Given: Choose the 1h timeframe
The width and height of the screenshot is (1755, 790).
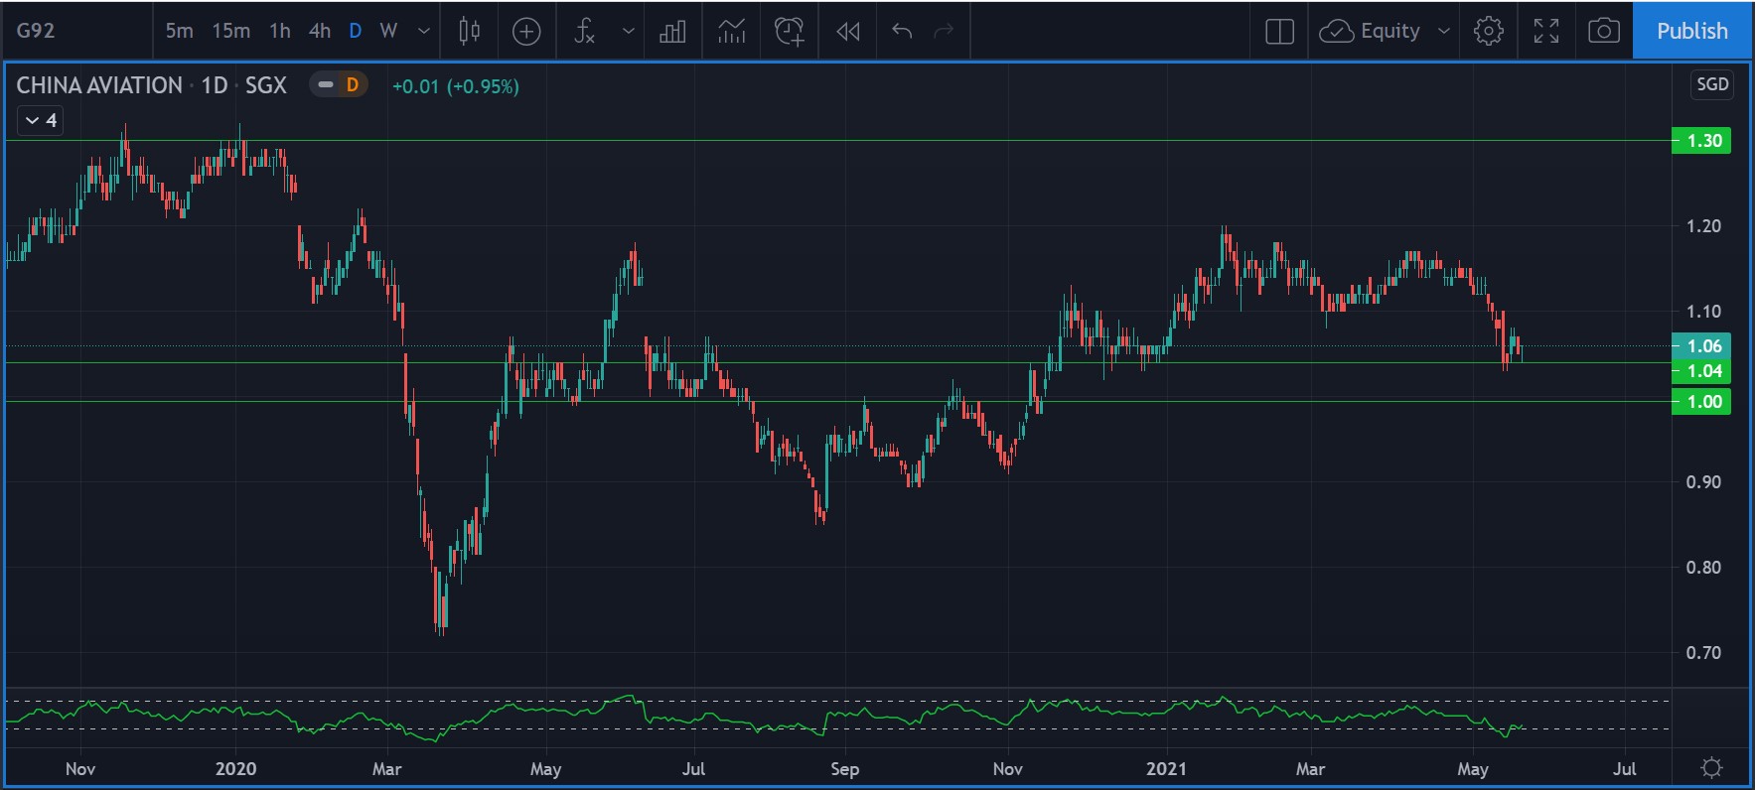Looking at the screenshot, I should point(280,31).
